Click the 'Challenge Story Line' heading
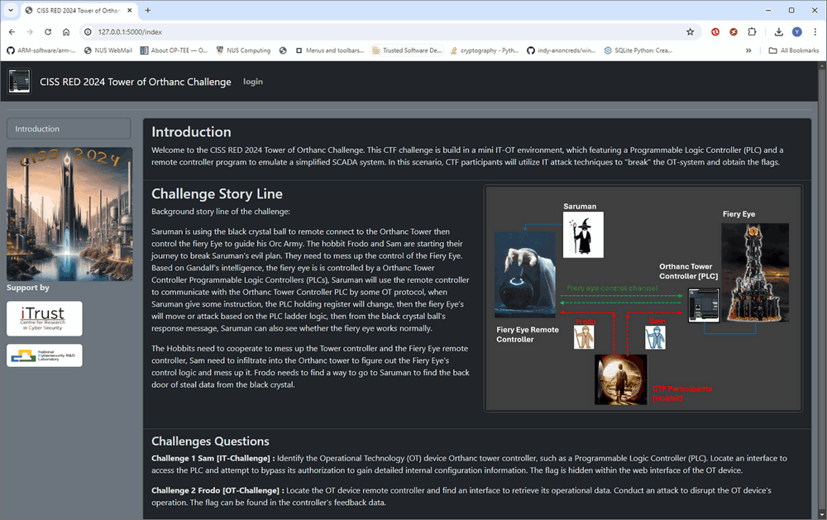Viewport: 827px width, 520px height. pyautogui.click(x=217, y=194)
